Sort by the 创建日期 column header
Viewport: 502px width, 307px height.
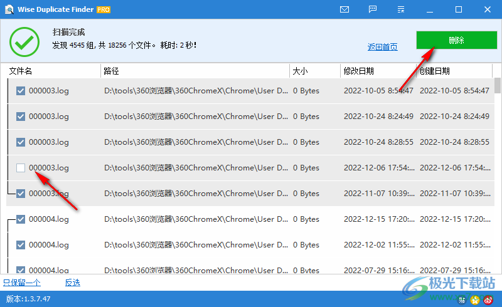tap(454, 71)
